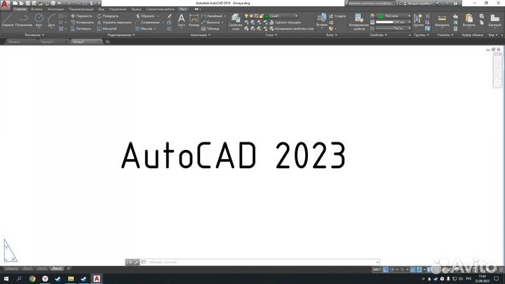505x284 pixels.
Task: Click the Создать (Create block) button
Action: 337,15
